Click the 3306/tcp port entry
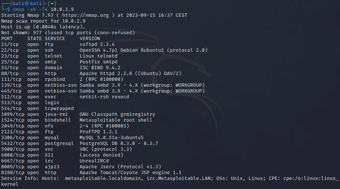 (x=13, y=138)
